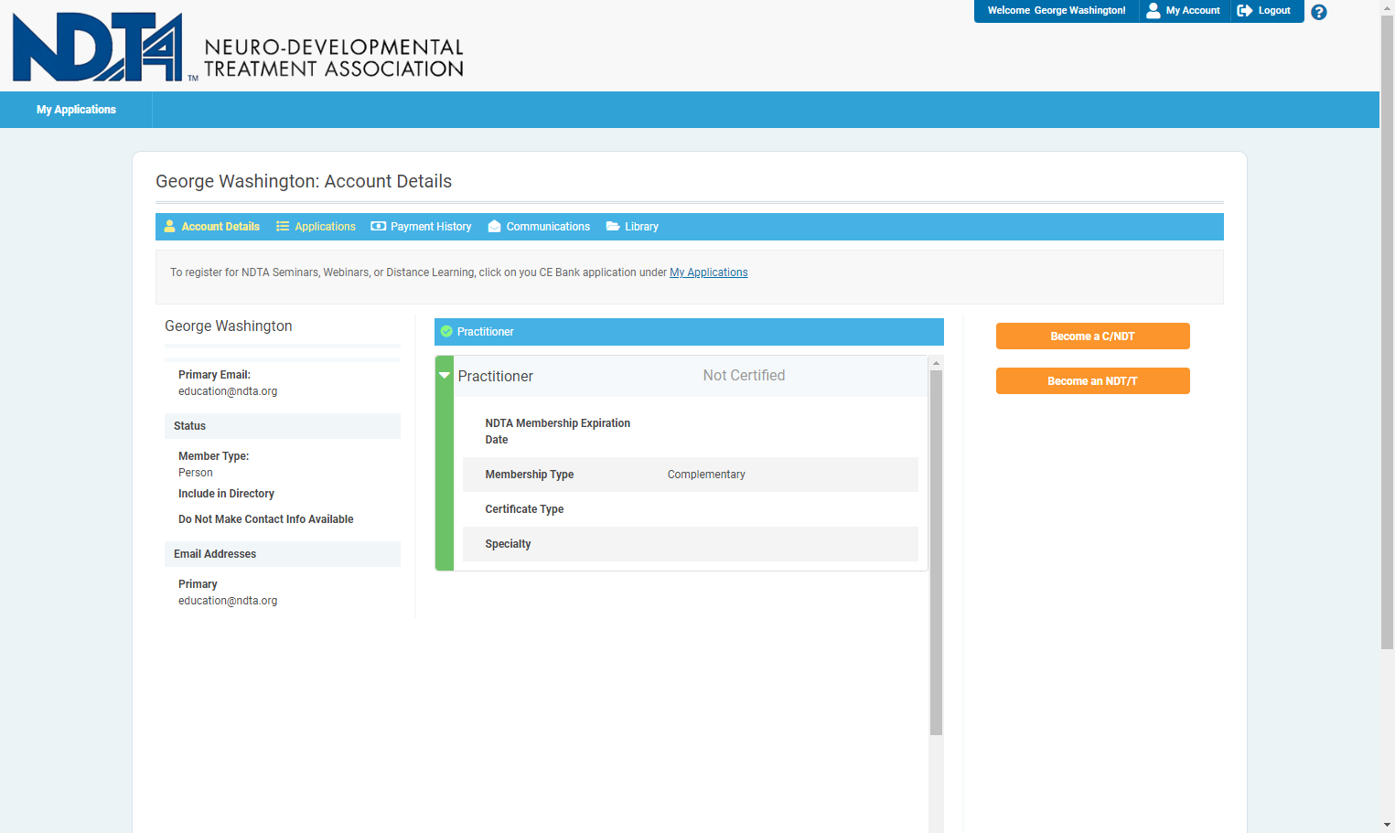
Task: Click the Not Certified status text
Action: [744, 376]
